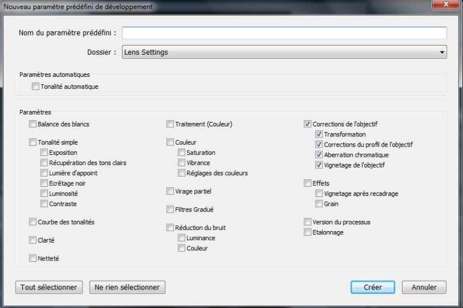Click the preset name input field
The width and height of the screenshot is (463, 308).
click(284, 33)
